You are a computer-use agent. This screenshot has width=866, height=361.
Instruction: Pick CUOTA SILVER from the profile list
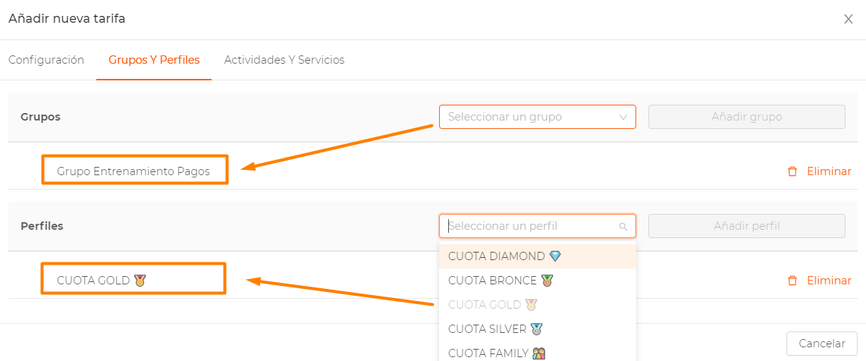538,329
